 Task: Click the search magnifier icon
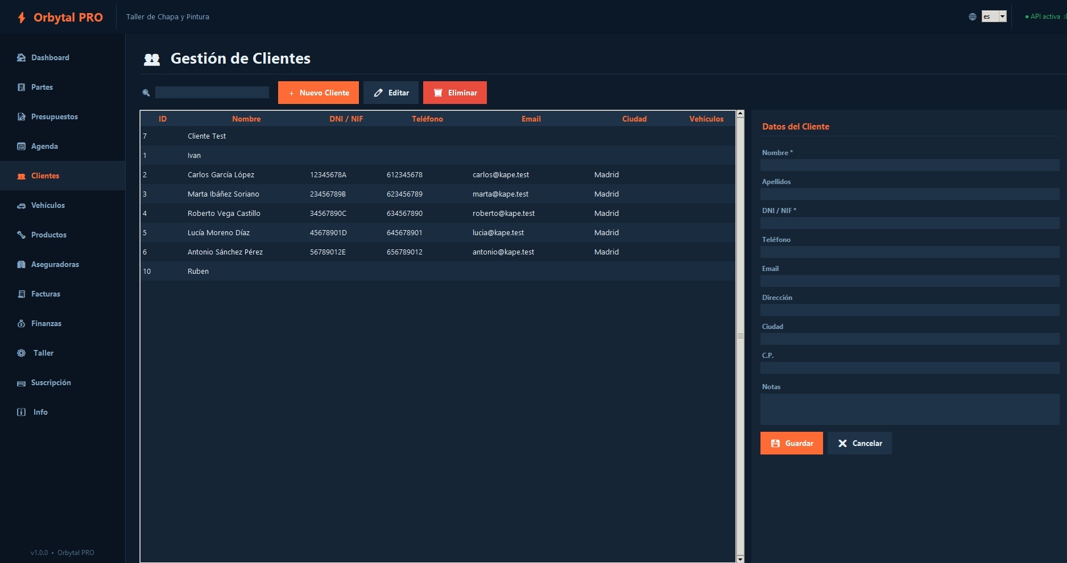click(146, 93)
